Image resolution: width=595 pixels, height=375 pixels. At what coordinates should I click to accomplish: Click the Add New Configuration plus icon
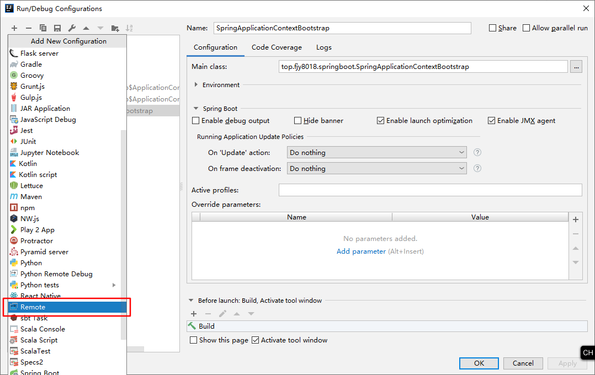(14, 28)
